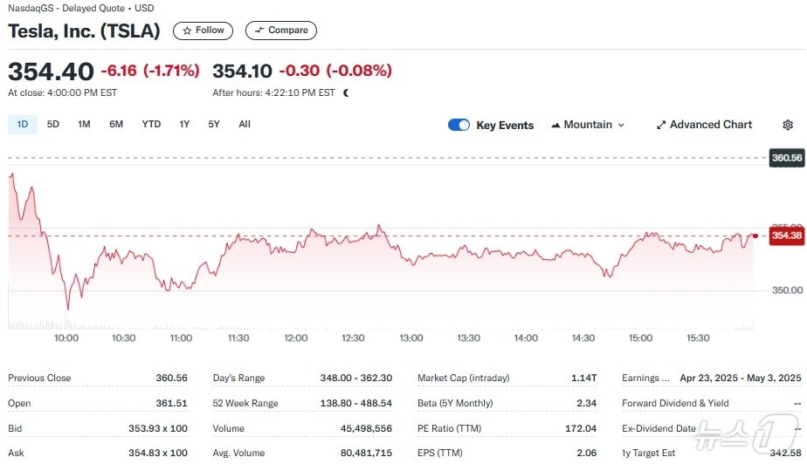Click the Earnings date label
Image resolution: width=807 pixels, height=464 pixels.
point(646,378)
